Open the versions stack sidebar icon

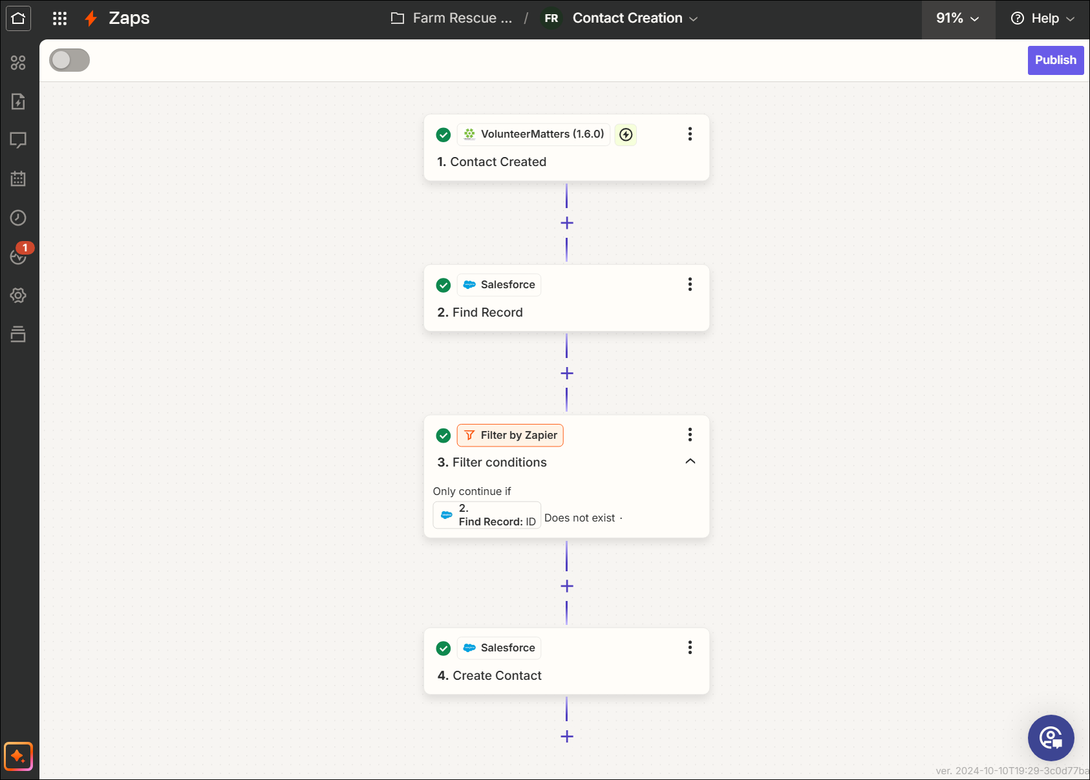tap(18, 334)
